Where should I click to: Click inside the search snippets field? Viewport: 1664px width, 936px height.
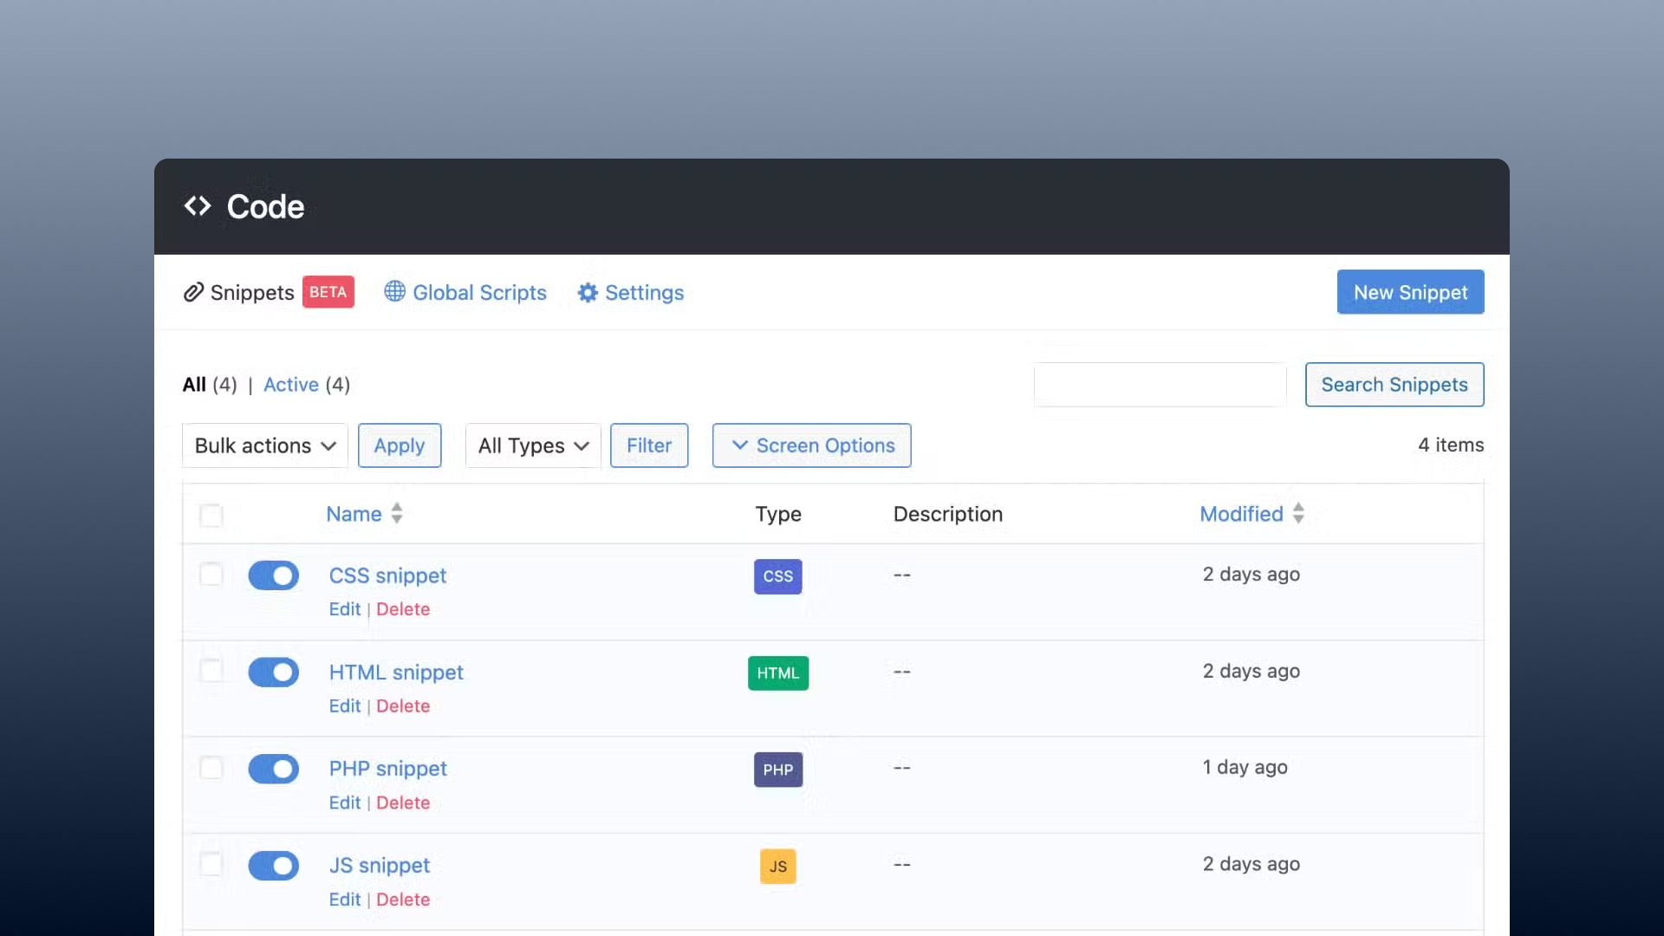click(1160, 385)
